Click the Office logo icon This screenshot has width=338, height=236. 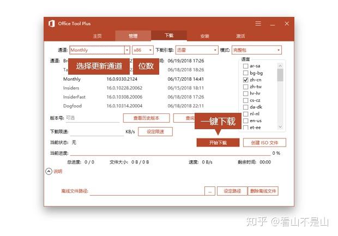pyautogui.click(x=52, y=23)
